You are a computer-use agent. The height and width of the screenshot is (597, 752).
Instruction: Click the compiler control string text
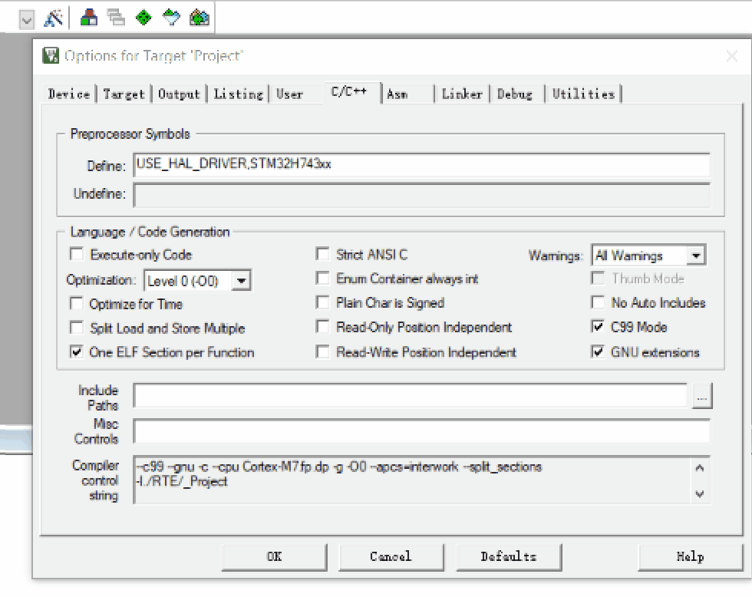338,473
